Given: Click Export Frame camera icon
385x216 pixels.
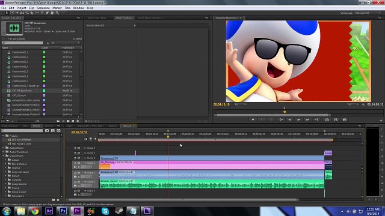Looking at the screenshot, I should point(345,120).
